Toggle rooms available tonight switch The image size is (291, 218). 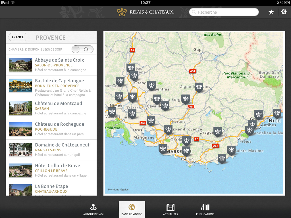click(x=82, y=49)
